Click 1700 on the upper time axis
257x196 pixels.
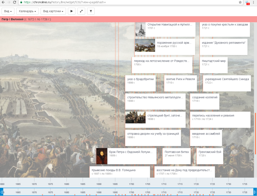click(131, 184)
